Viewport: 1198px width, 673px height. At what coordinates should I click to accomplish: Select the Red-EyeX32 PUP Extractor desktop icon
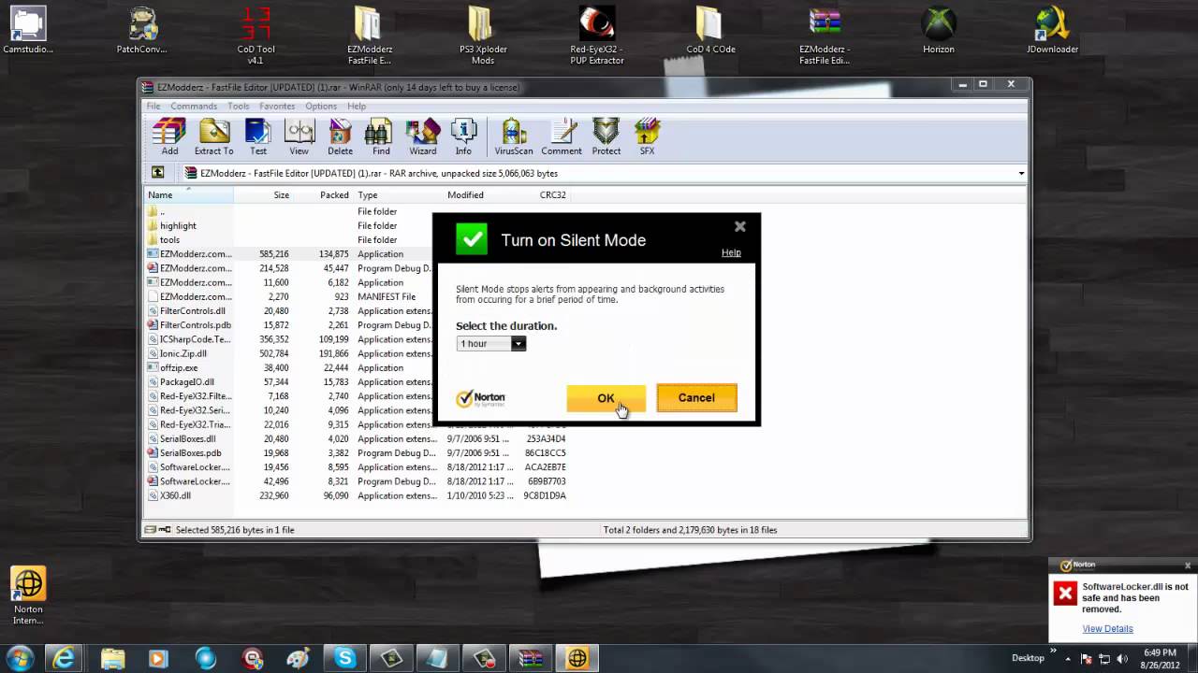(597, 36)
